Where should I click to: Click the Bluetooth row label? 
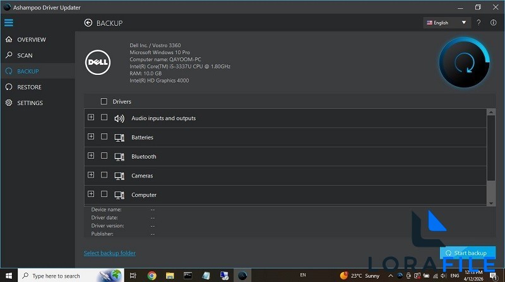click(144, 157)
